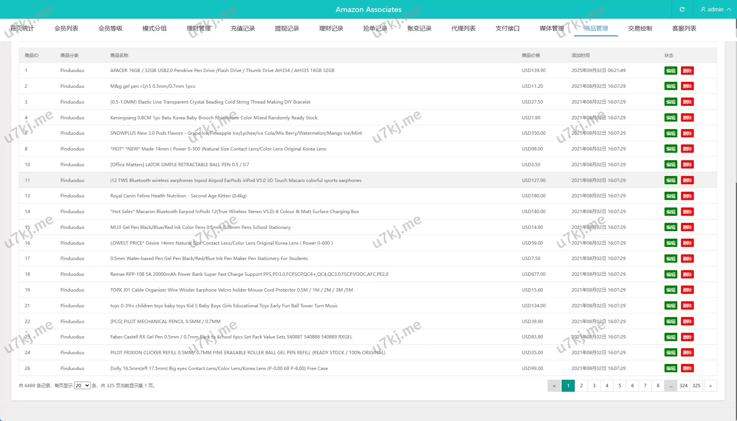Click the pagination ellipsis button
This screenshot has width=737, height=421.
click(x=671, y=386)
